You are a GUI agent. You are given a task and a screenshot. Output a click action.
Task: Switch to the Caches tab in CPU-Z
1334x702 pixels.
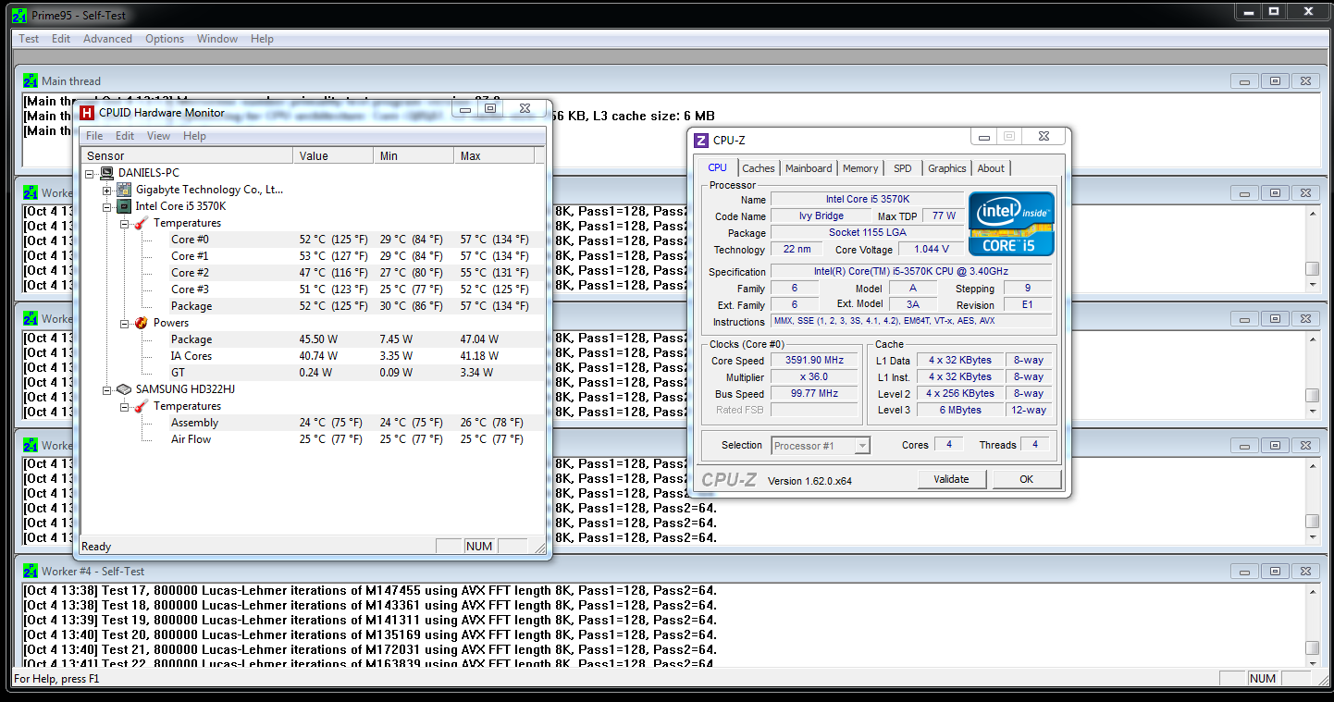point(759,168)
